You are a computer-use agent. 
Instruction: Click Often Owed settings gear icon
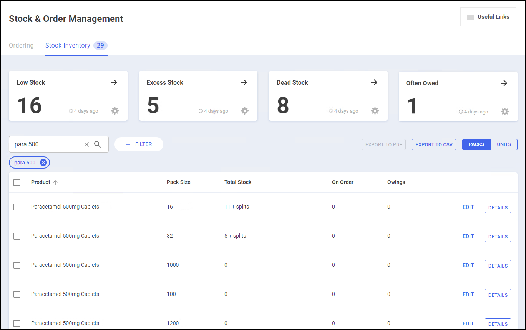505,112
